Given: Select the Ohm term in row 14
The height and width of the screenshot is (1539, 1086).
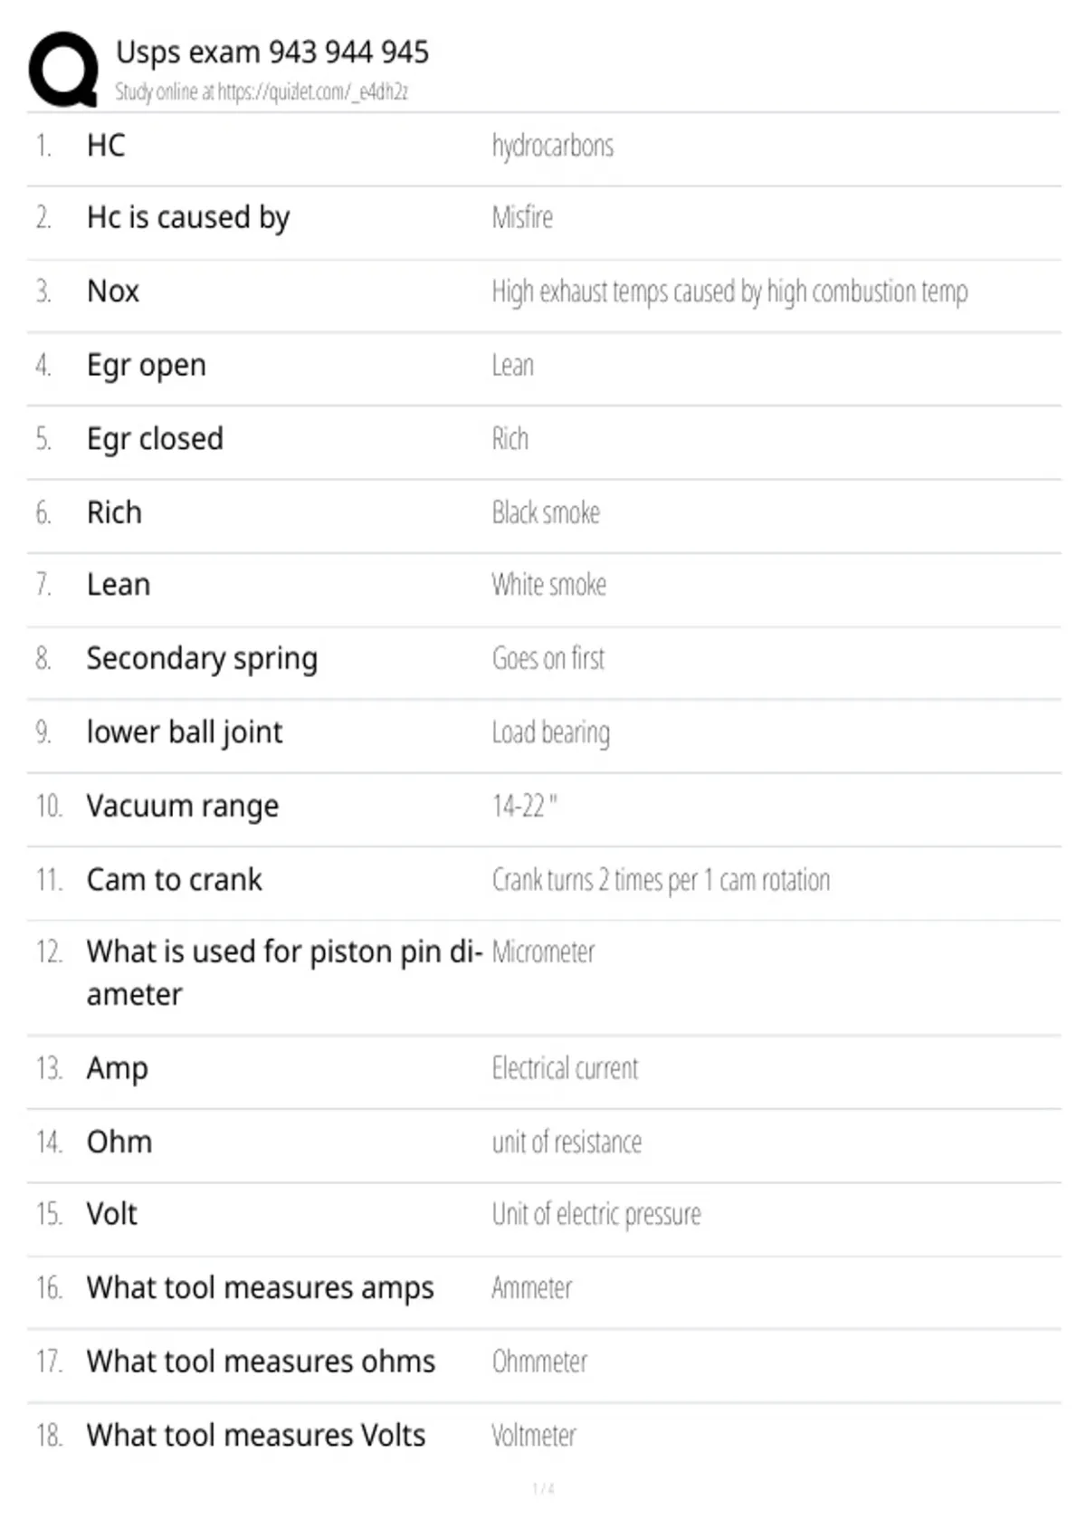Looking at the screenshot, I should click(119, 1142).
